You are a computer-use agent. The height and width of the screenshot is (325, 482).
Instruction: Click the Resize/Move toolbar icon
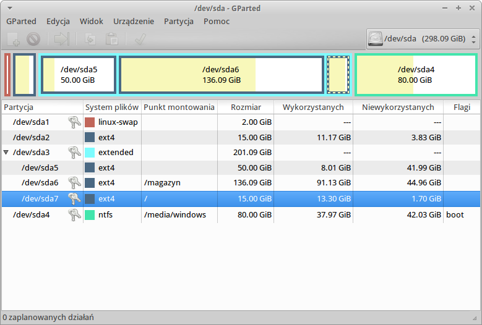[x=61, y=40]
